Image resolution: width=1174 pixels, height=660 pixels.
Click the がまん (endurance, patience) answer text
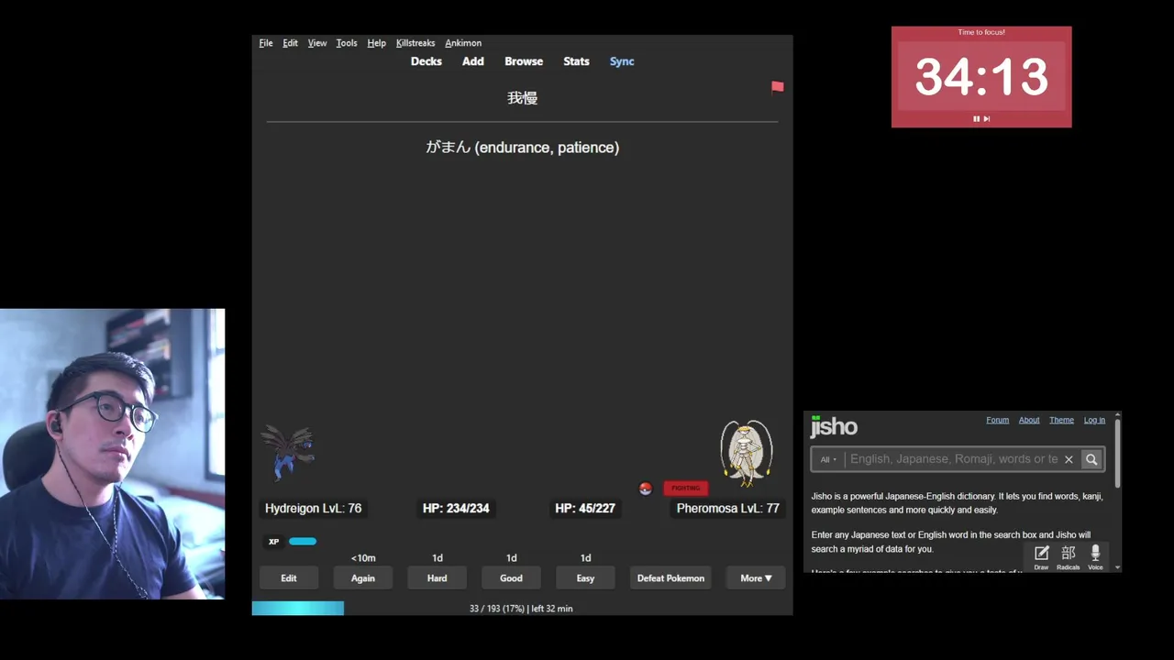point(523,148)
